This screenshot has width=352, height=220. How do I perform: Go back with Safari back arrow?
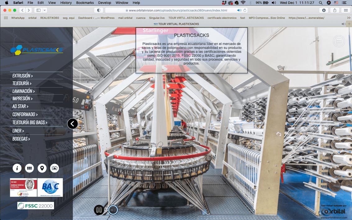click(22, 10)
